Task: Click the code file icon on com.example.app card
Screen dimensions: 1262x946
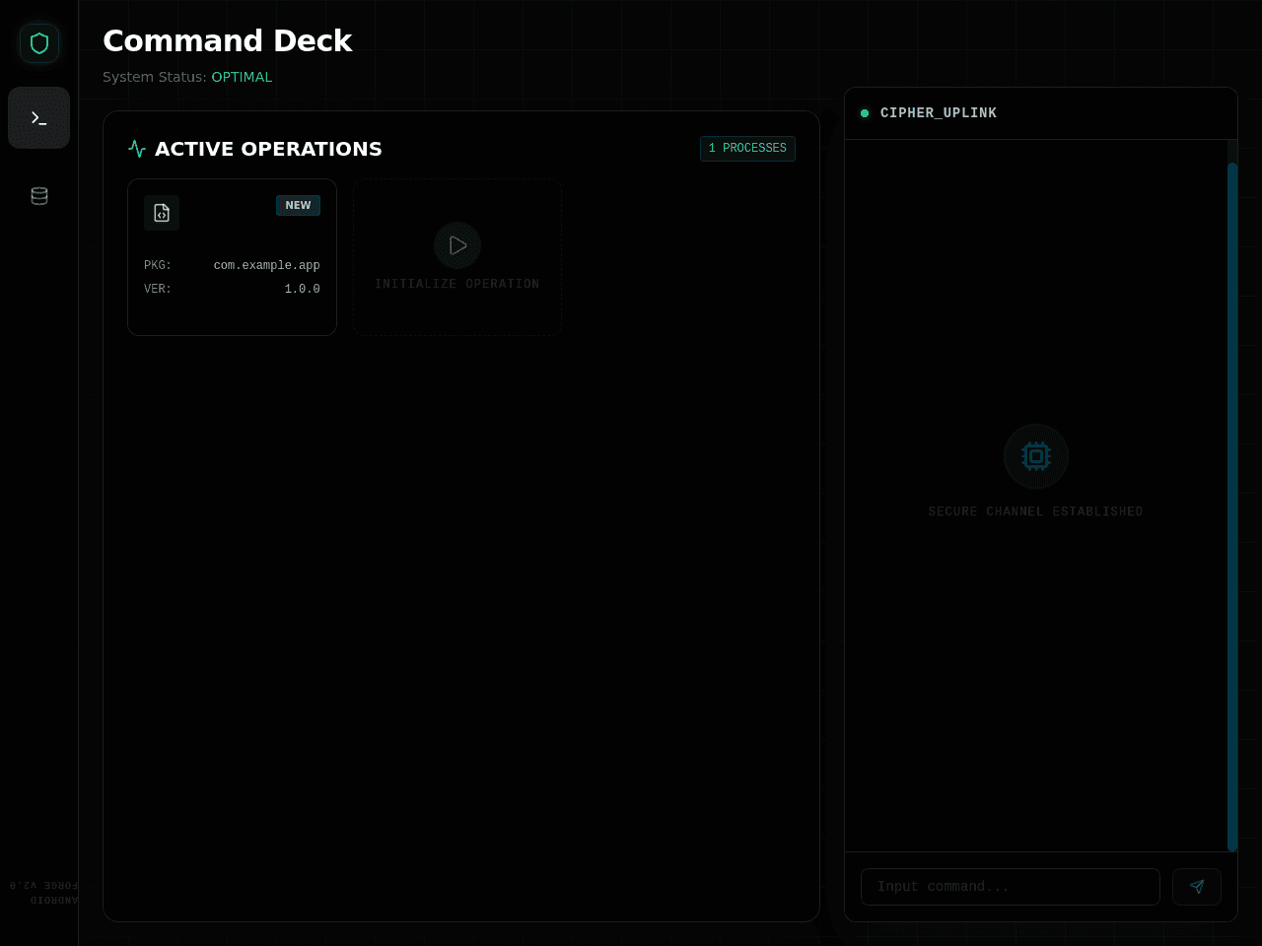Action: [x=162, y=213]
